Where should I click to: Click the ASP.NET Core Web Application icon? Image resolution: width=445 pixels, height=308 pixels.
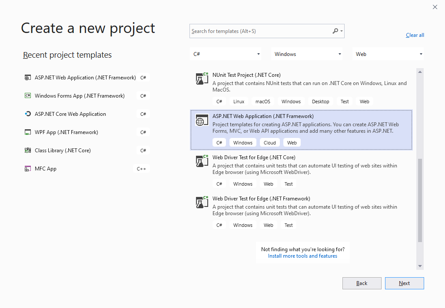27,114
